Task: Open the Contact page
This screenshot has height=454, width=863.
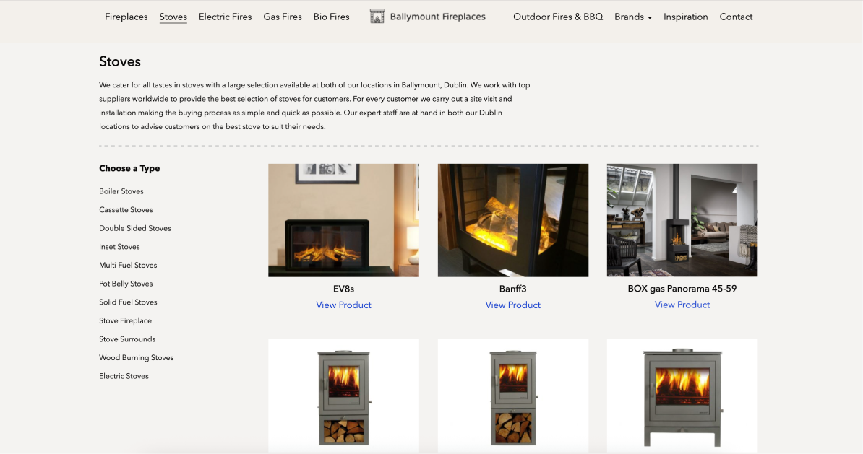Action: tap(736, 17)
